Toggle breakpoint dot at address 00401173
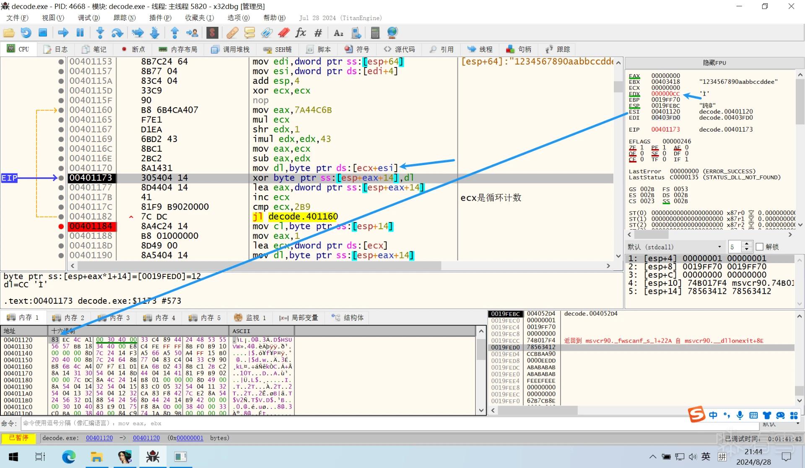 point(61,178)
